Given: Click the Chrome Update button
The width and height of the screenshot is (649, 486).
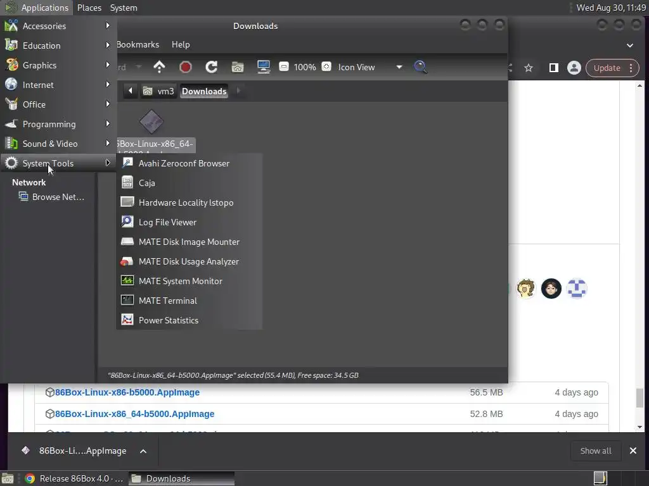Looking at the screenshot, I should [x=607, y=68].
